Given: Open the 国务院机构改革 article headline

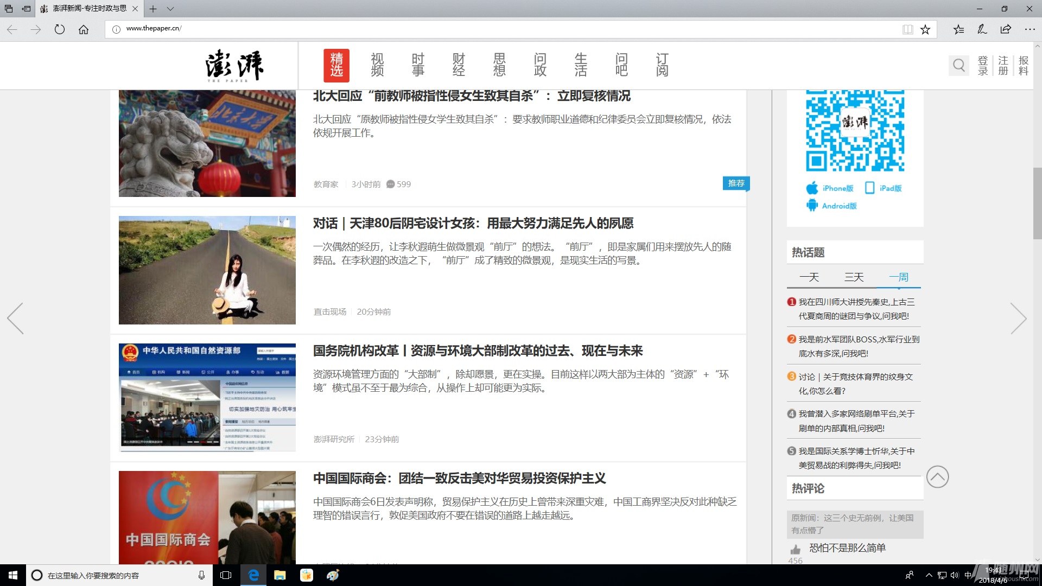Looking at the screenshot, I should (x=478, y=351).
